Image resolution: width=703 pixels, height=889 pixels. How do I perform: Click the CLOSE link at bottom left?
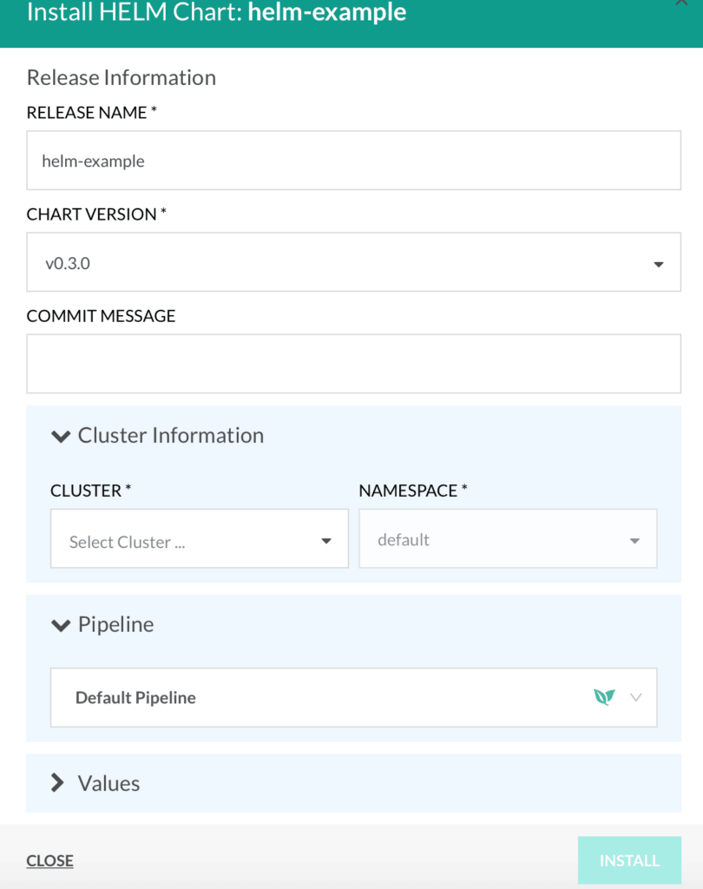click(x=49, y=860)
